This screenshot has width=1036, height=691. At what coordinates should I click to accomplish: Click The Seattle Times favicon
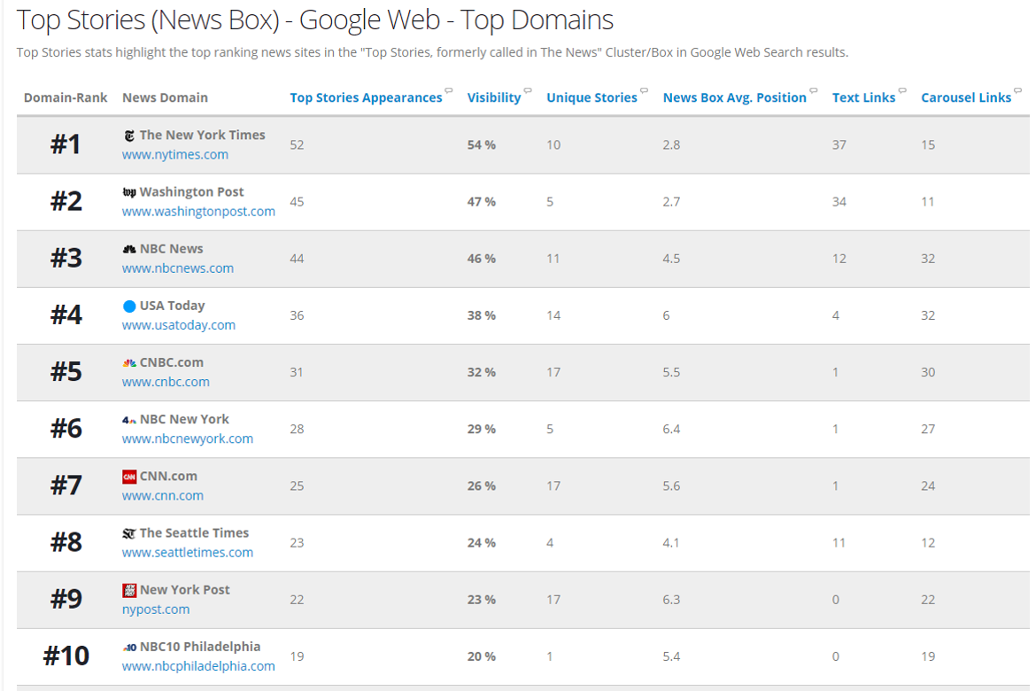tap(129, 533)
